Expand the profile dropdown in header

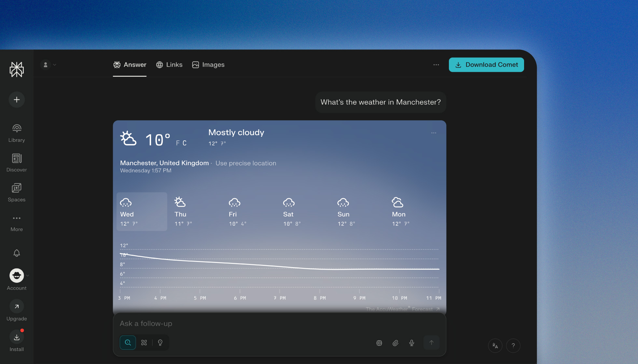pos(49,65)
